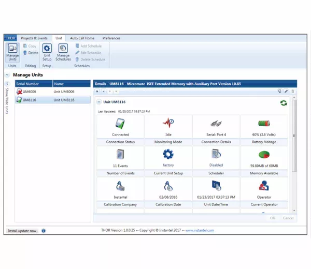
Task: Click the Calibration Date icon
Action: pos(168,186)
